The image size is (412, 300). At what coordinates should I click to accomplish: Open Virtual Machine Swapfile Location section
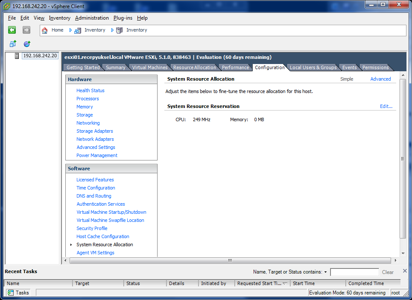(110, 220)
